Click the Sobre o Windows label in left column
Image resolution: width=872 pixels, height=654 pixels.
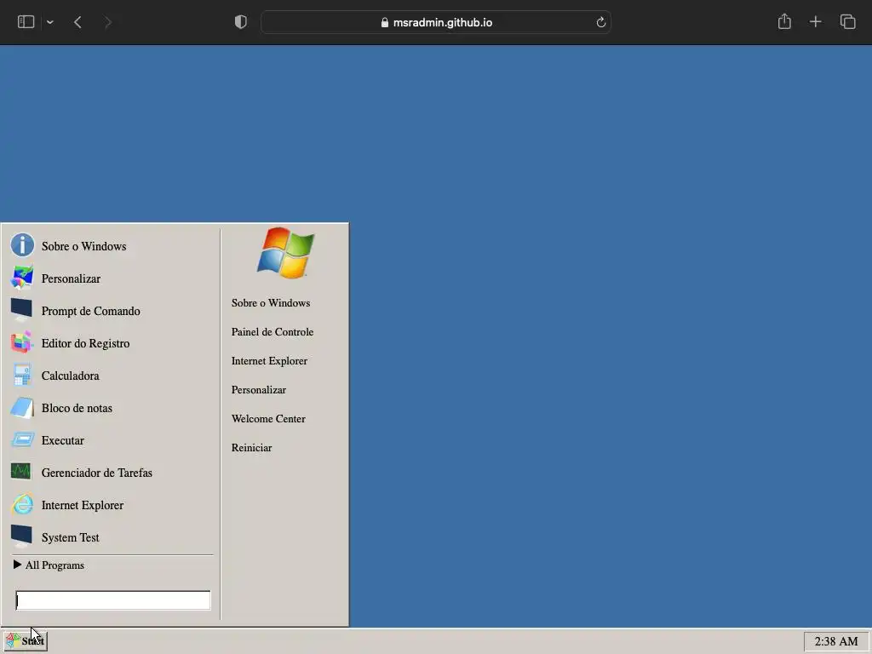84,246
